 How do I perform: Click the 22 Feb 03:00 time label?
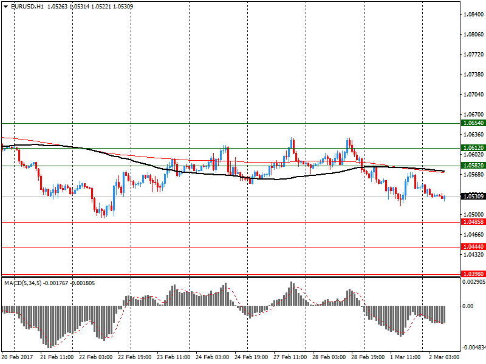point(96,357)
